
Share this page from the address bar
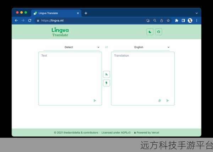(x=162, y=21)
